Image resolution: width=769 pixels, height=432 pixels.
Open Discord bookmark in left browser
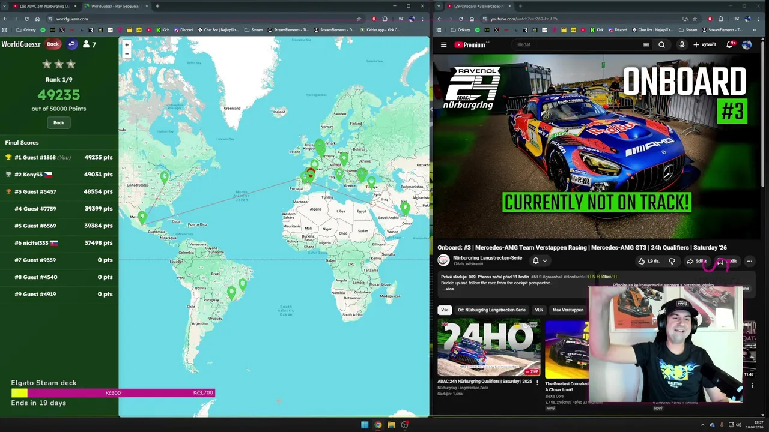tap(183, 29)
